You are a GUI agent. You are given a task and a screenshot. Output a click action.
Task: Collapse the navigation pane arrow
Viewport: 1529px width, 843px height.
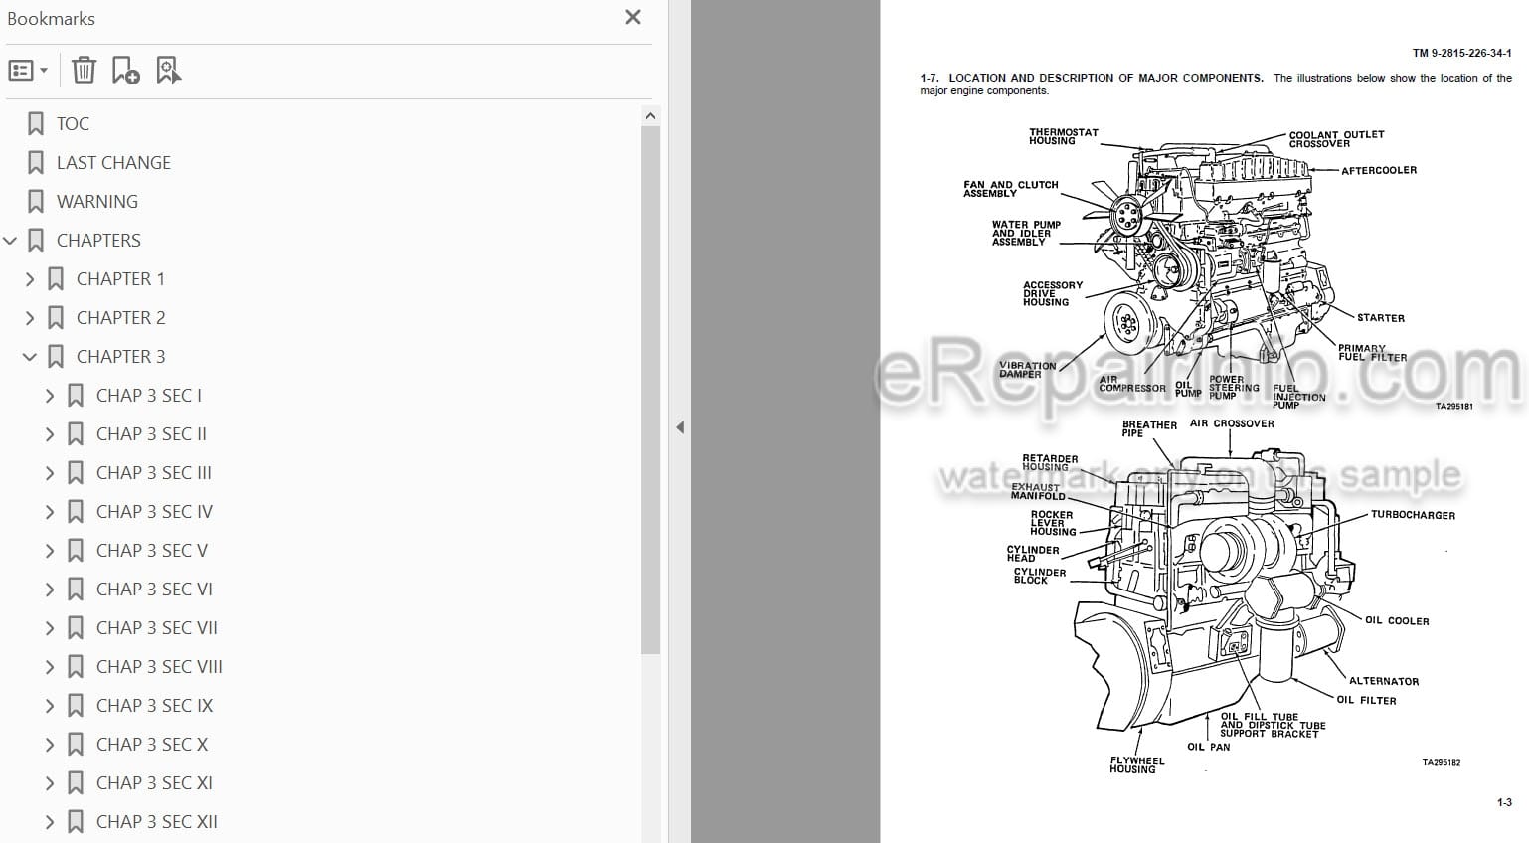680,427
